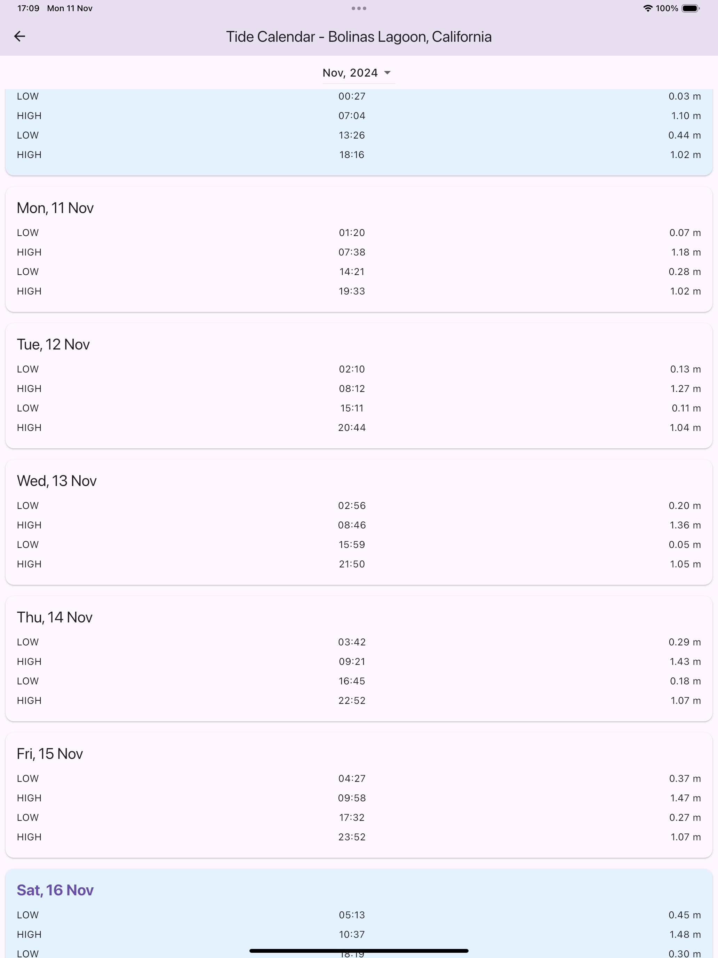Choose the Fri, 15 Nov day card
The image size is (718, 958).
[x=359, y=795]
